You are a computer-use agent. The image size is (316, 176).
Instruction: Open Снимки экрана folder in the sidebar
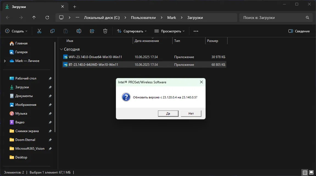click(27, 131)
